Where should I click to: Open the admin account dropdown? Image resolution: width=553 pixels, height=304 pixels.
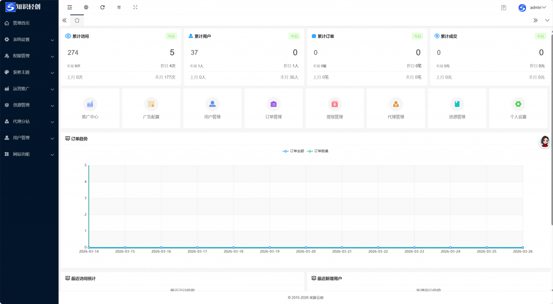click(x=532, y=8)
